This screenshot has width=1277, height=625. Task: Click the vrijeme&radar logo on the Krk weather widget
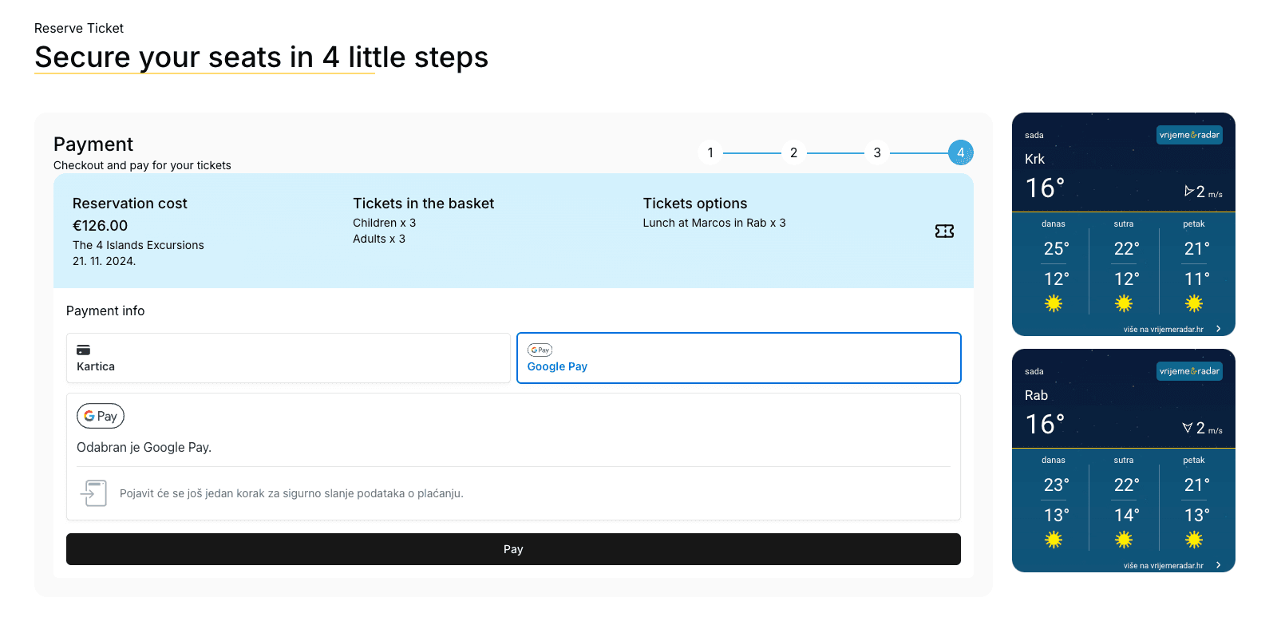(x=1189, y=135)
